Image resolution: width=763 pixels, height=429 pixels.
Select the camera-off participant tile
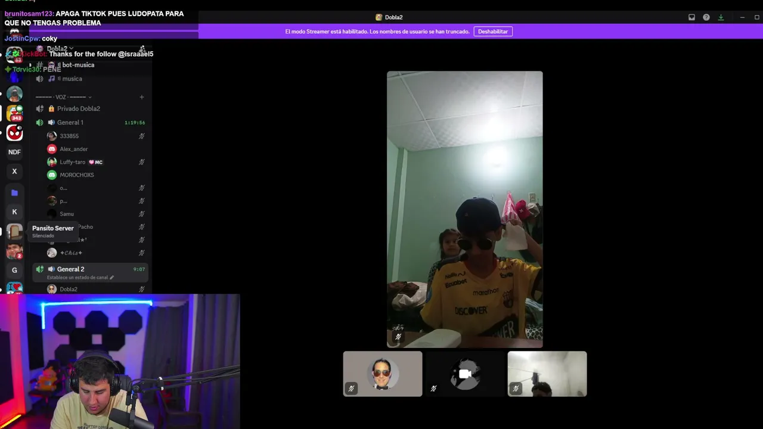(x=465, y=374)
